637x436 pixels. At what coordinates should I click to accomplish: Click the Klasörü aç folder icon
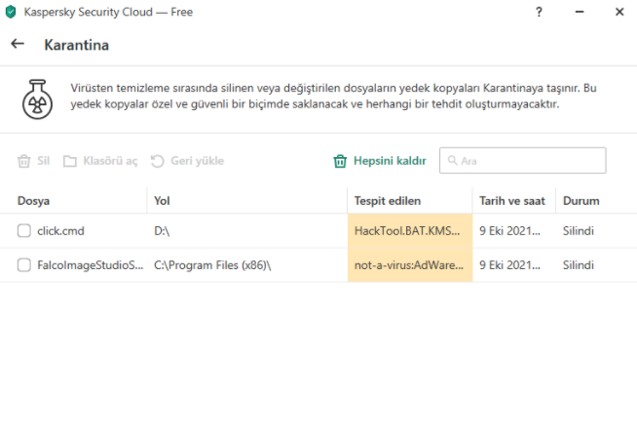click(x=69, y=161)
